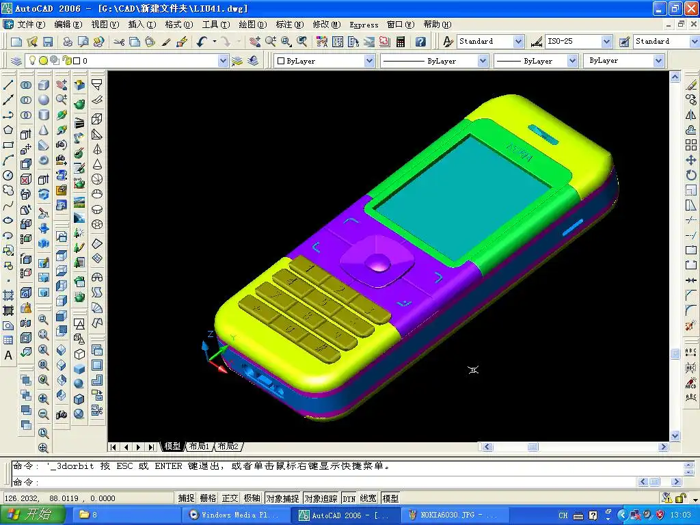Expand the layer list dropdown
Screen dimensions: 700x525
pyautogui.click(x=224, y=61)
